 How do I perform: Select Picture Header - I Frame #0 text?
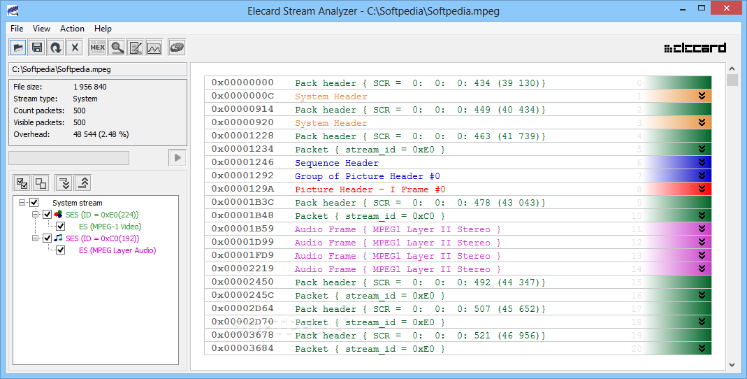coord(370,189)
